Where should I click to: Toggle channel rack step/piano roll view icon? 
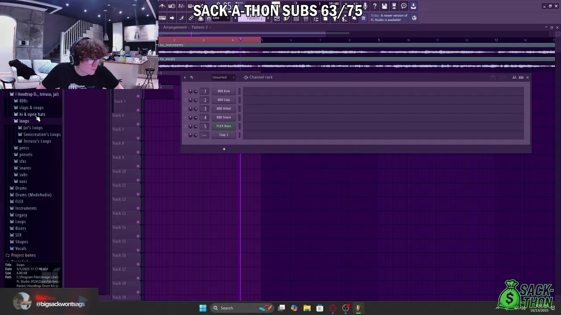(521, 77)
